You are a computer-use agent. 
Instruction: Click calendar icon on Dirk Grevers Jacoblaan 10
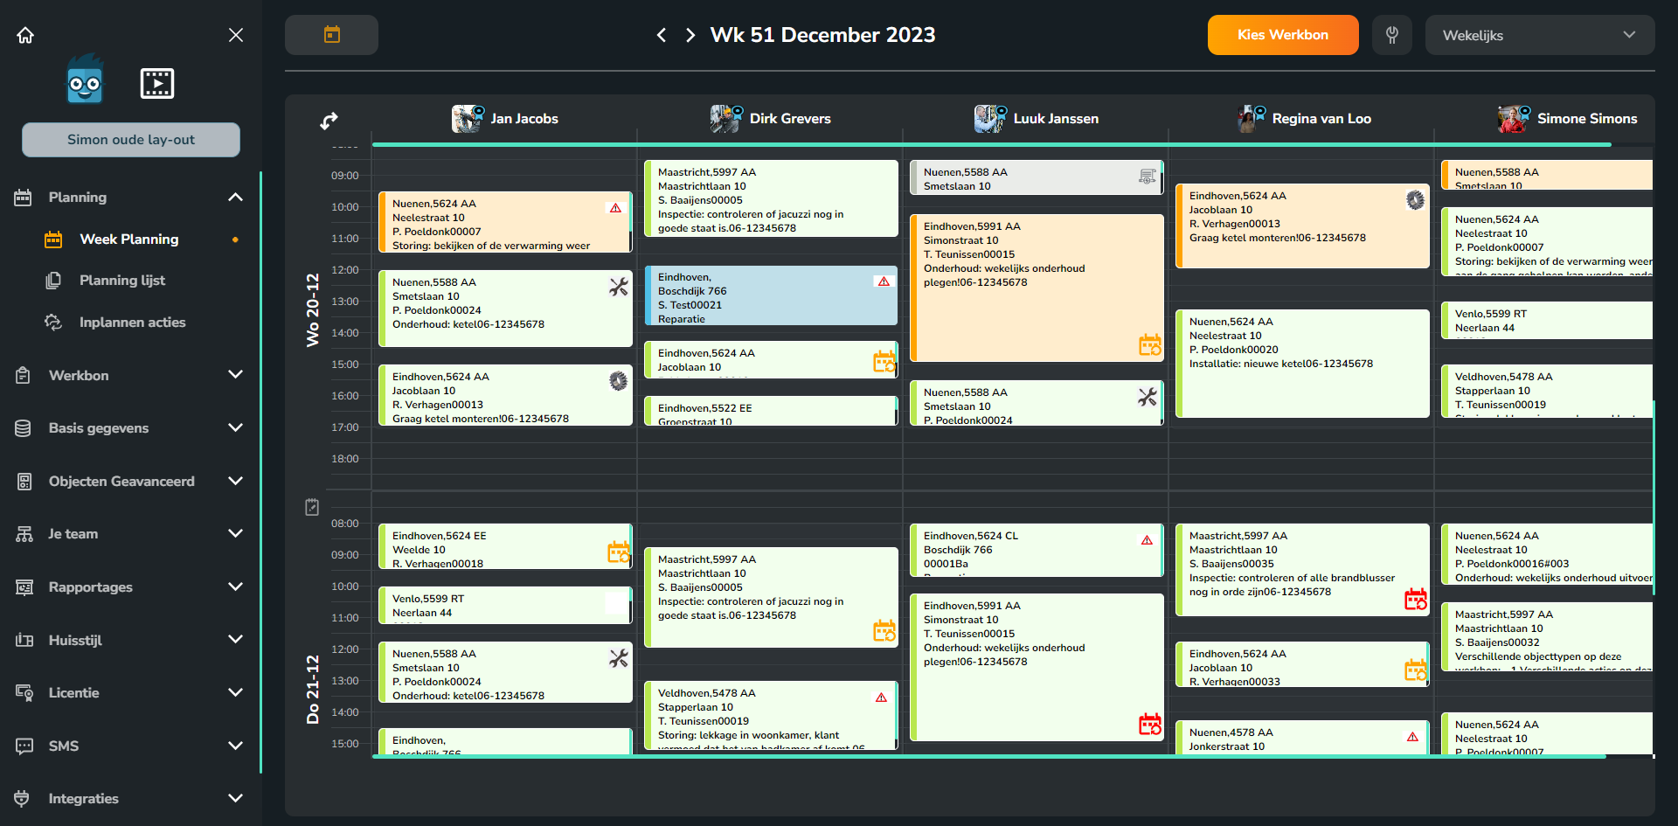(884, 361)
